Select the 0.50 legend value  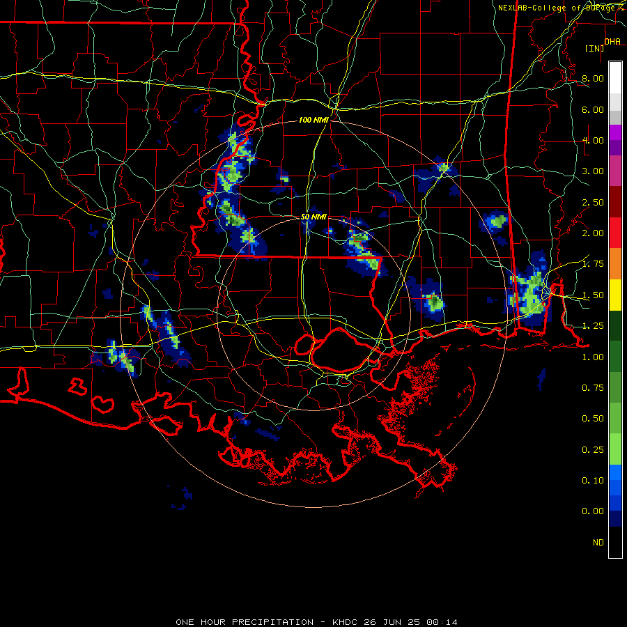(x=593, y=419)
